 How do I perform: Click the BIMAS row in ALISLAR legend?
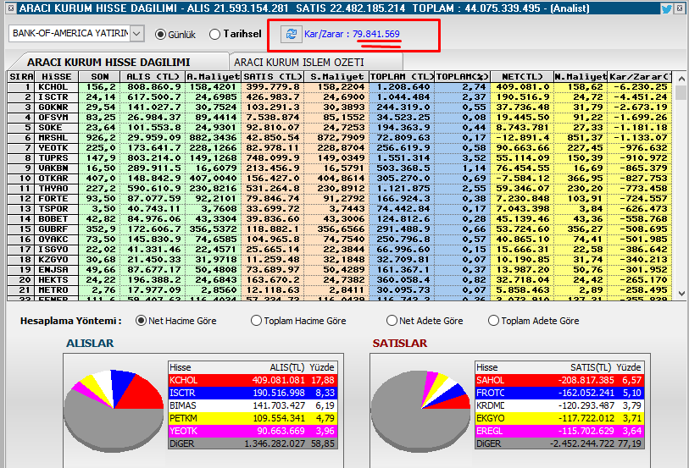(x=253, y=405)
